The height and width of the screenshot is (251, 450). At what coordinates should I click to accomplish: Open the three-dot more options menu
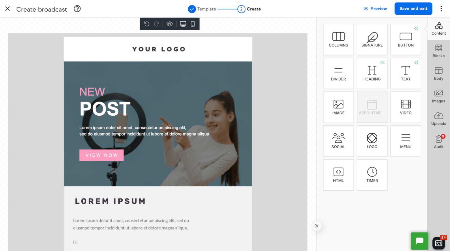click(x=441, y=9)
